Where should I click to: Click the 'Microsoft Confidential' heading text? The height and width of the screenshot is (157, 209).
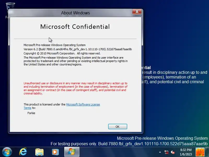[75, 27]
